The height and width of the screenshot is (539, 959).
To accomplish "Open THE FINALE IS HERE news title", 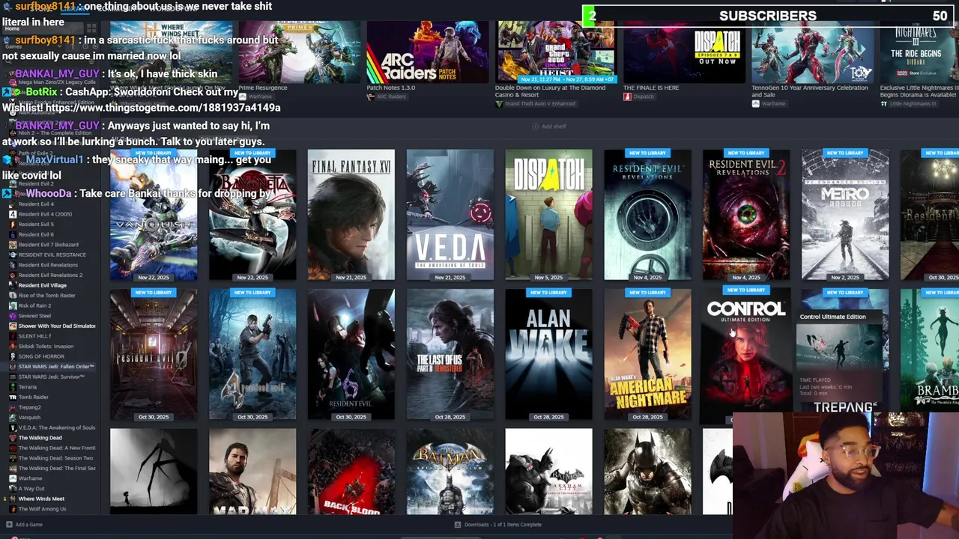I will (x=651, y=88).
